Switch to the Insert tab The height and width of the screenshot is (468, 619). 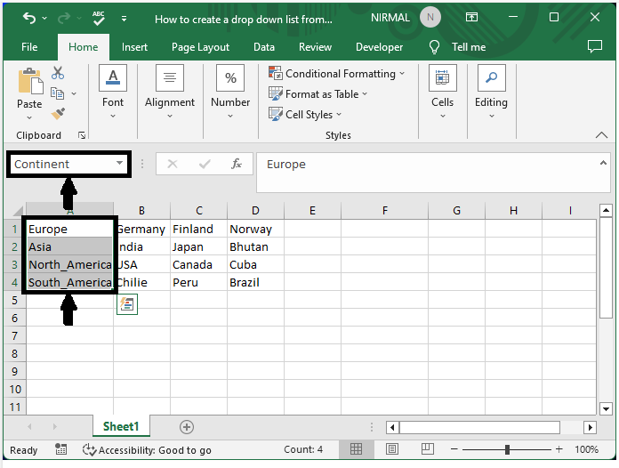(x=134, y=47)
